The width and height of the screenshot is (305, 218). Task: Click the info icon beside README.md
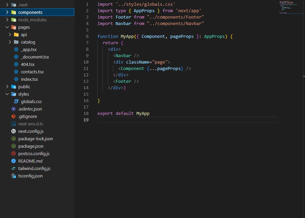point(14,161)
